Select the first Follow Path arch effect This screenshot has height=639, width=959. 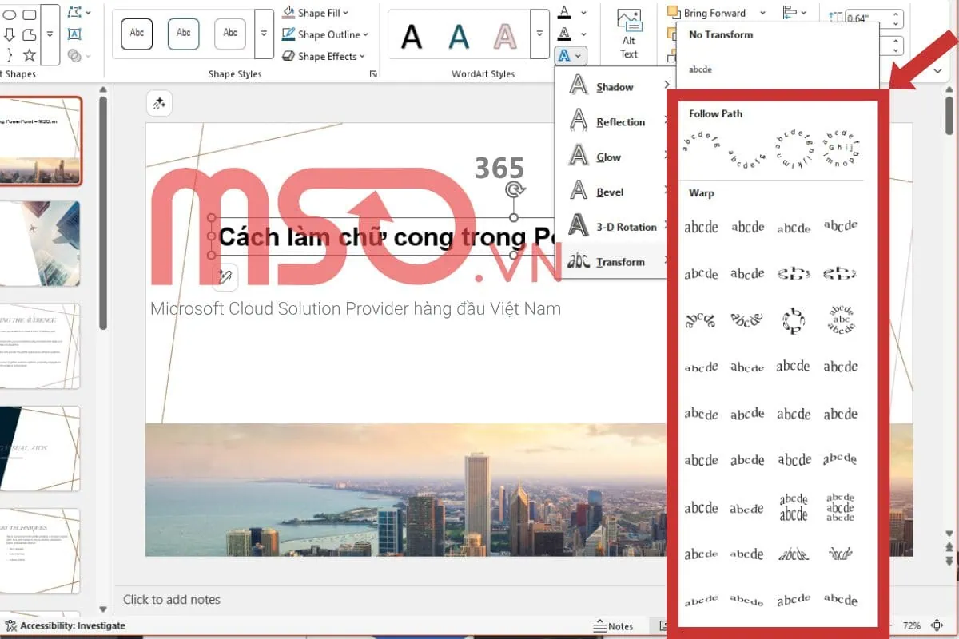pos(701,144)
